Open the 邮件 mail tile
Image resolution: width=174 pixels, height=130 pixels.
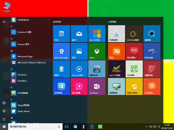point(79,34)
